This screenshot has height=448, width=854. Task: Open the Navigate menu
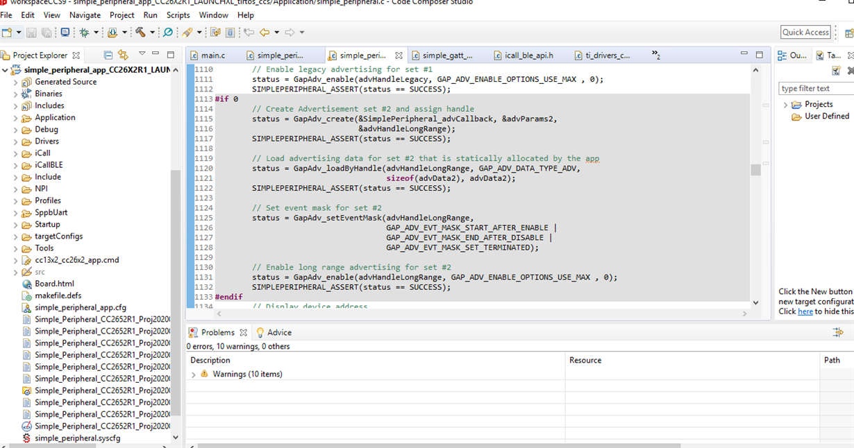click(x=85, y=15)
